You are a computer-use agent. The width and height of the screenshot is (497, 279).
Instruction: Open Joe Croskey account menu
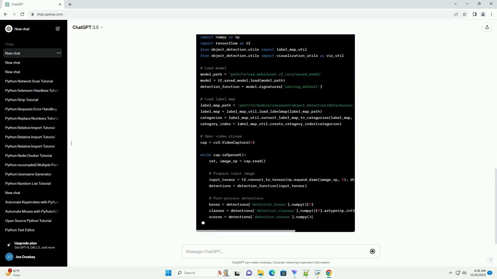pyautogui.click(x=33, y=257)
